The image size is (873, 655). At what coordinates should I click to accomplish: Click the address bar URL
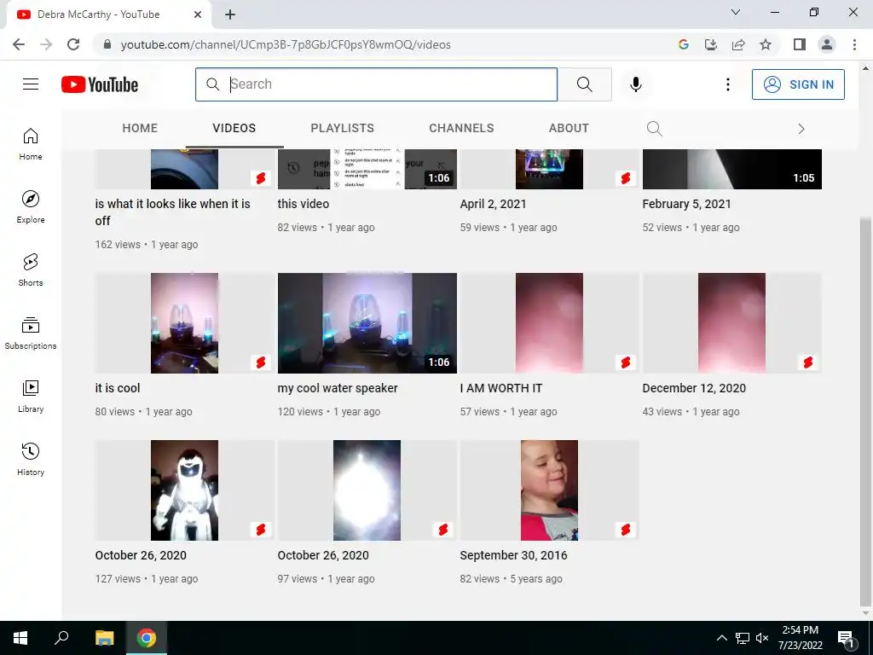286,44
